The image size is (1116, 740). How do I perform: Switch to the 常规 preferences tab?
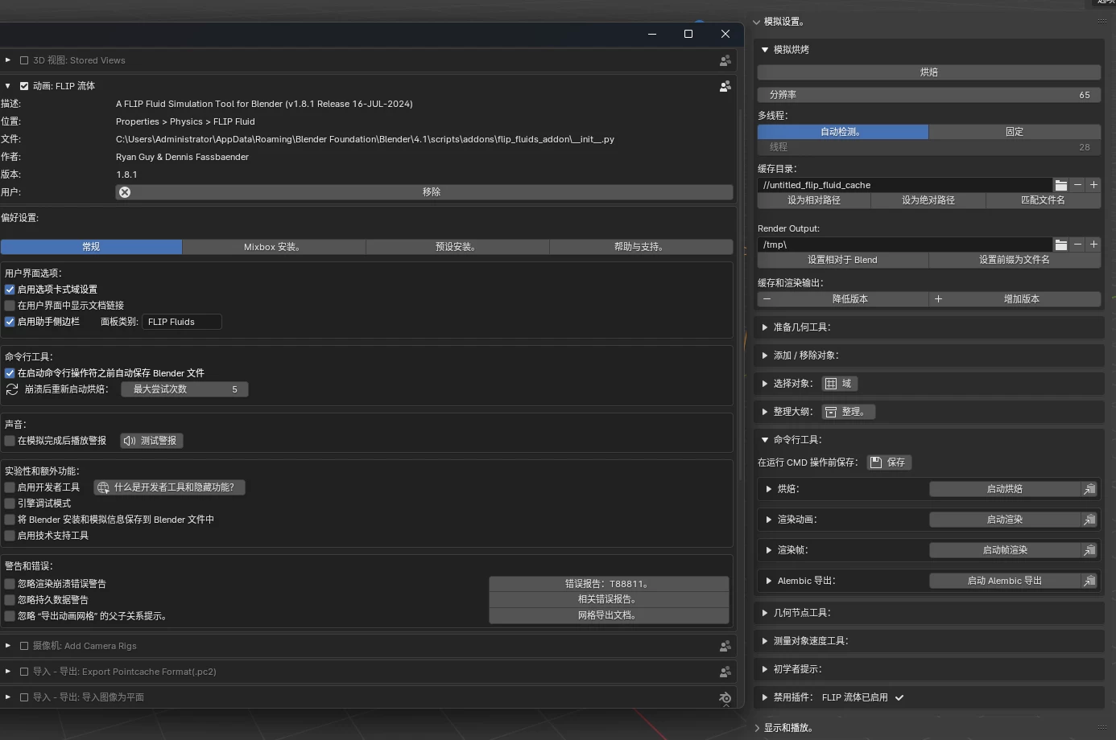click(91, 247)
